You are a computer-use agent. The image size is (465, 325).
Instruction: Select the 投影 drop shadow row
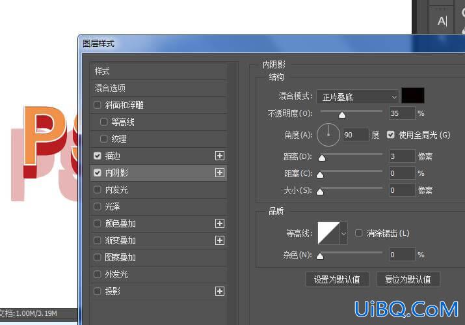(159, 291)
